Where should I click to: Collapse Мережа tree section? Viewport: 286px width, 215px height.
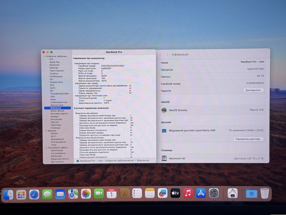point(46,131)
